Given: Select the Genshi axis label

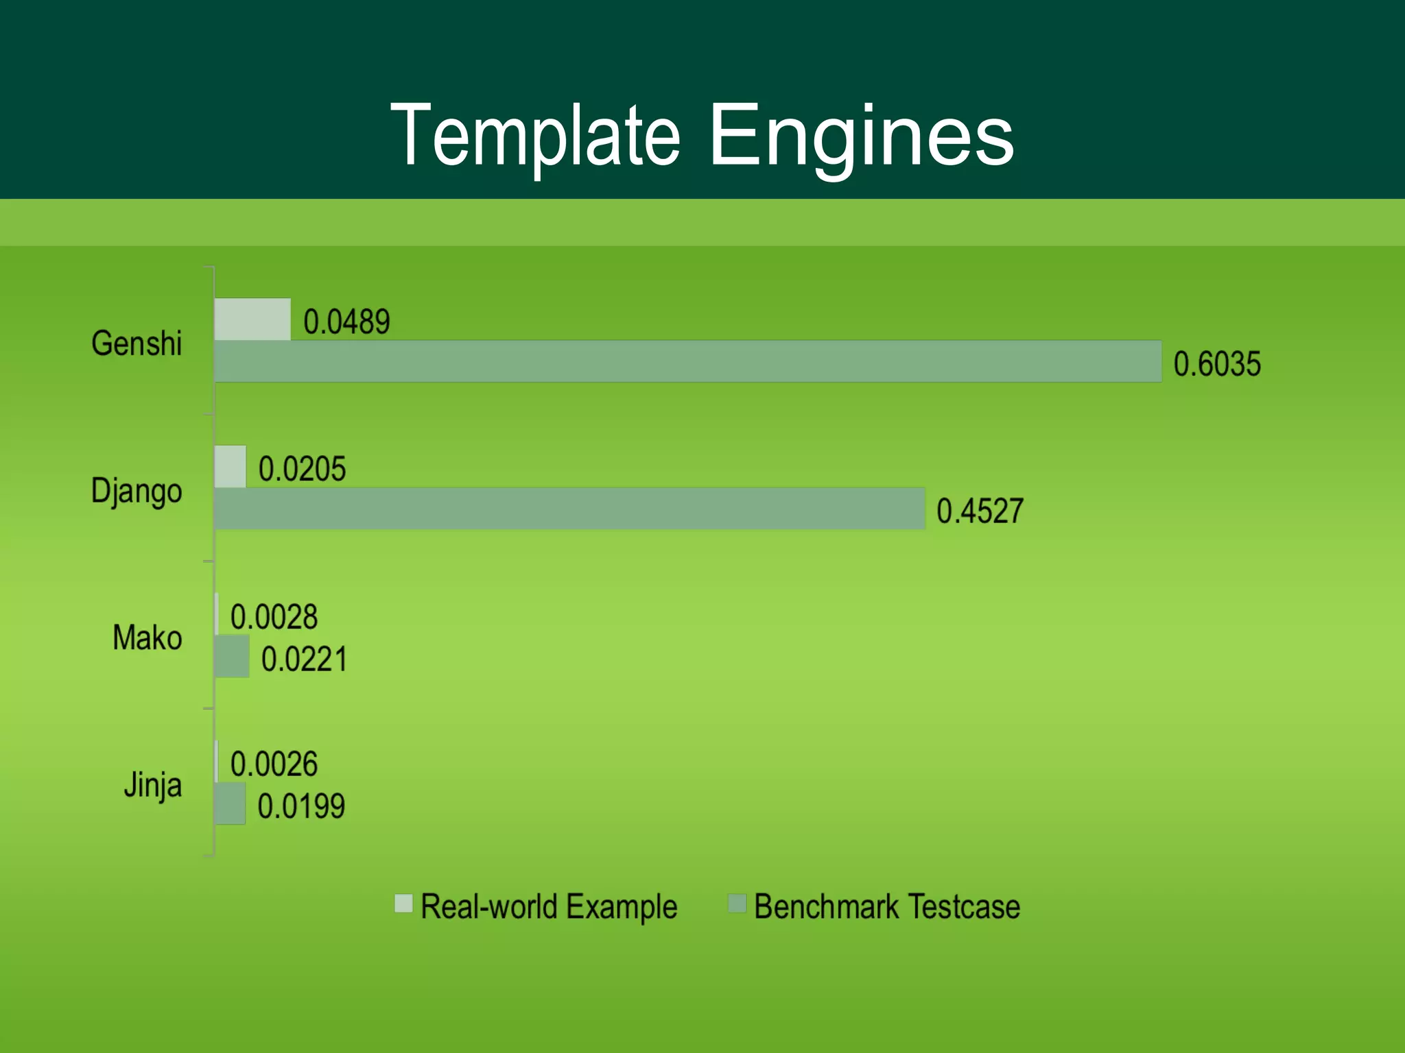Looking at the screenshot, I should click(x=137, y=343).
